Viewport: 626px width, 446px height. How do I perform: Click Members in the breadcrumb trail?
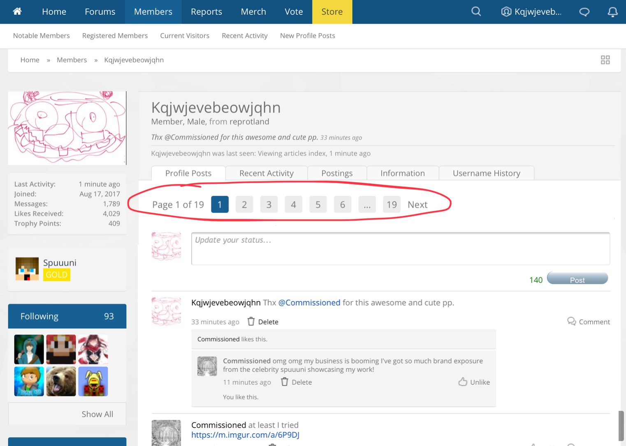click(72, 60)
